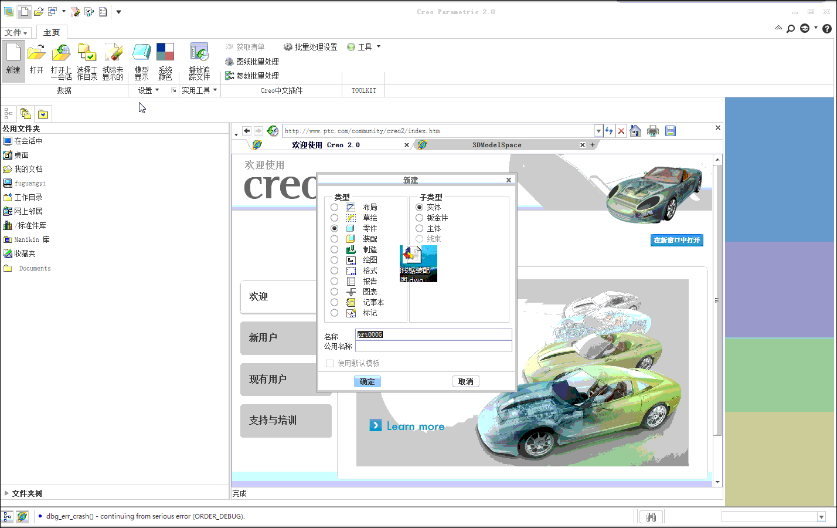Click browser back arrow button
The image size is (837, 528).
click(x=247, y=131)
